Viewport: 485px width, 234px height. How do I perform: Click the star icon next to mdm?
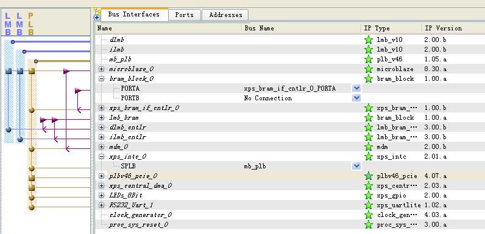pyautogui.click(x=369, y=147)
